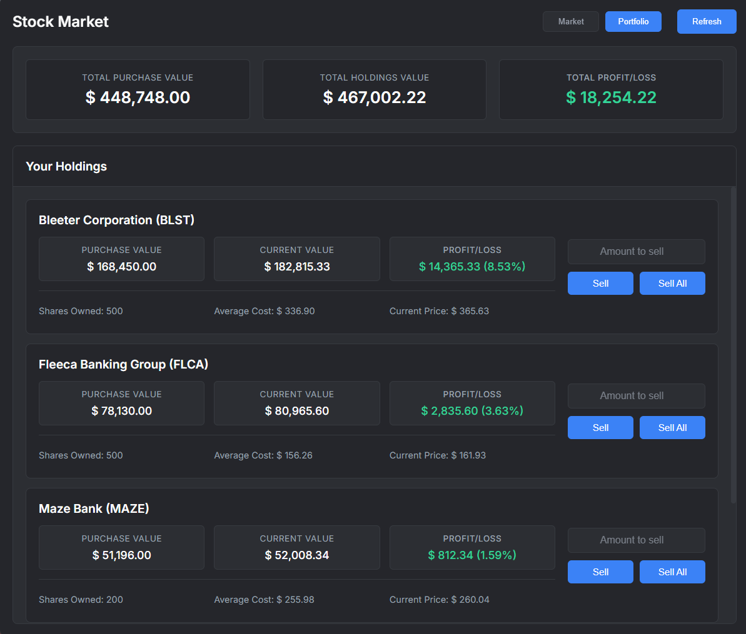This screenshot has width=746, height=634.
Task: Click Average Cost: $ 255.98
Action: tap(264, 599)
